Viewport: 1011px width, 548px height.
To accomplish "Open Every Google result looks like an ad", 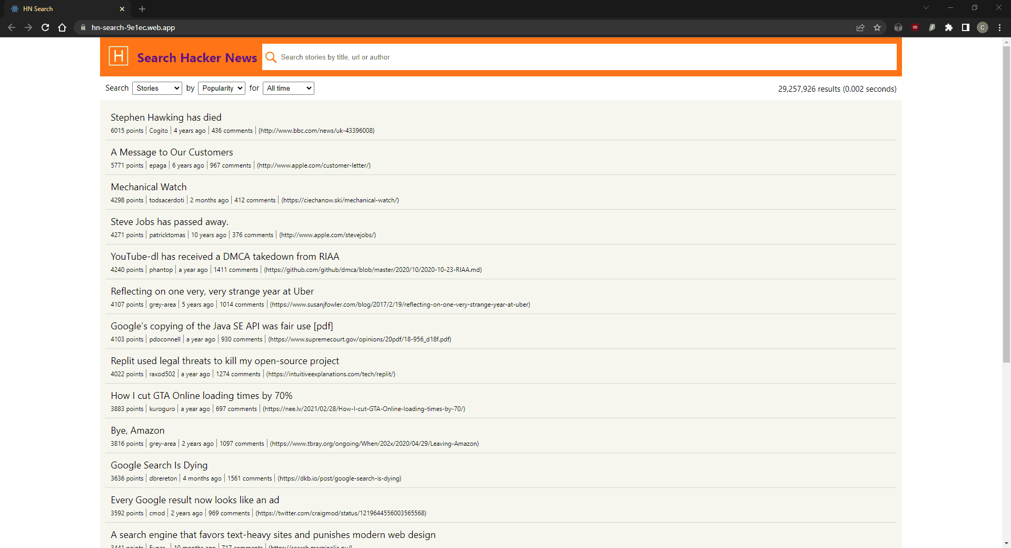I will coord(195,500).
